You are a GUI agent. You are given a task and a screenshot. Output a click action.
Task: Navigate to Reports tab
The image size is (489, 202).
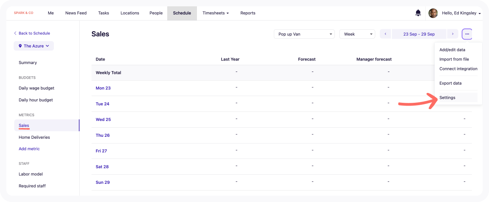pos(248,13)
